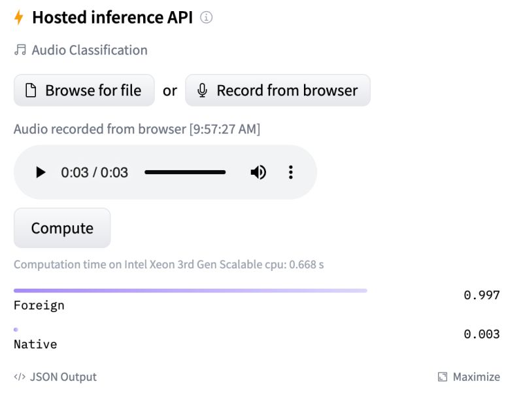523x396 pixels.
Task: Maximize the inference widget via Maximize label
Action: point(477,377)
